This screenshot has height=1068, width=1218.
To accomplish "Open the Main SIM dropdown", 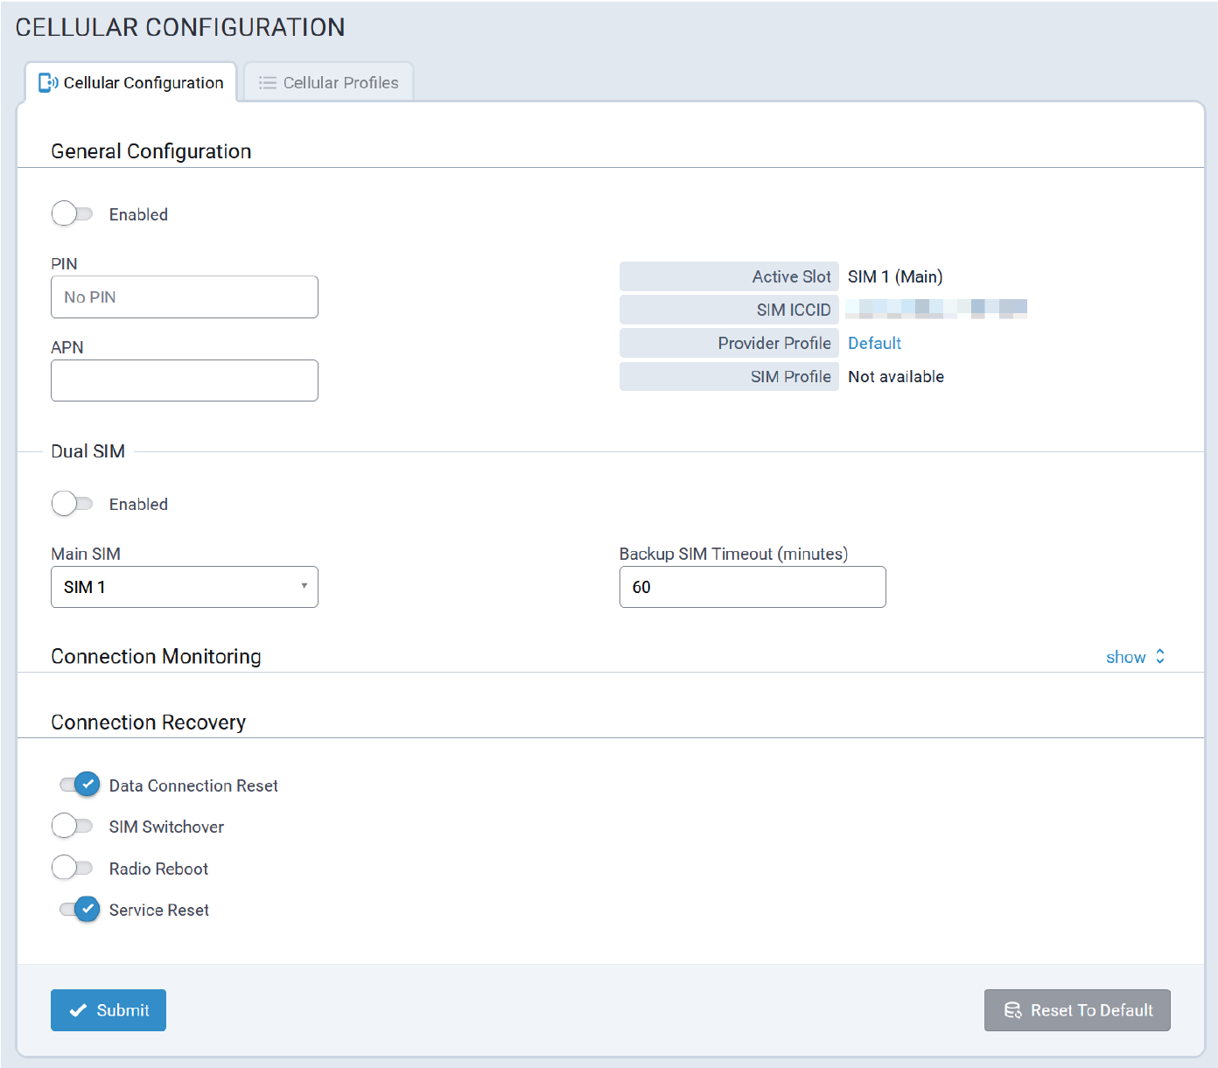I will pos(185,587).
